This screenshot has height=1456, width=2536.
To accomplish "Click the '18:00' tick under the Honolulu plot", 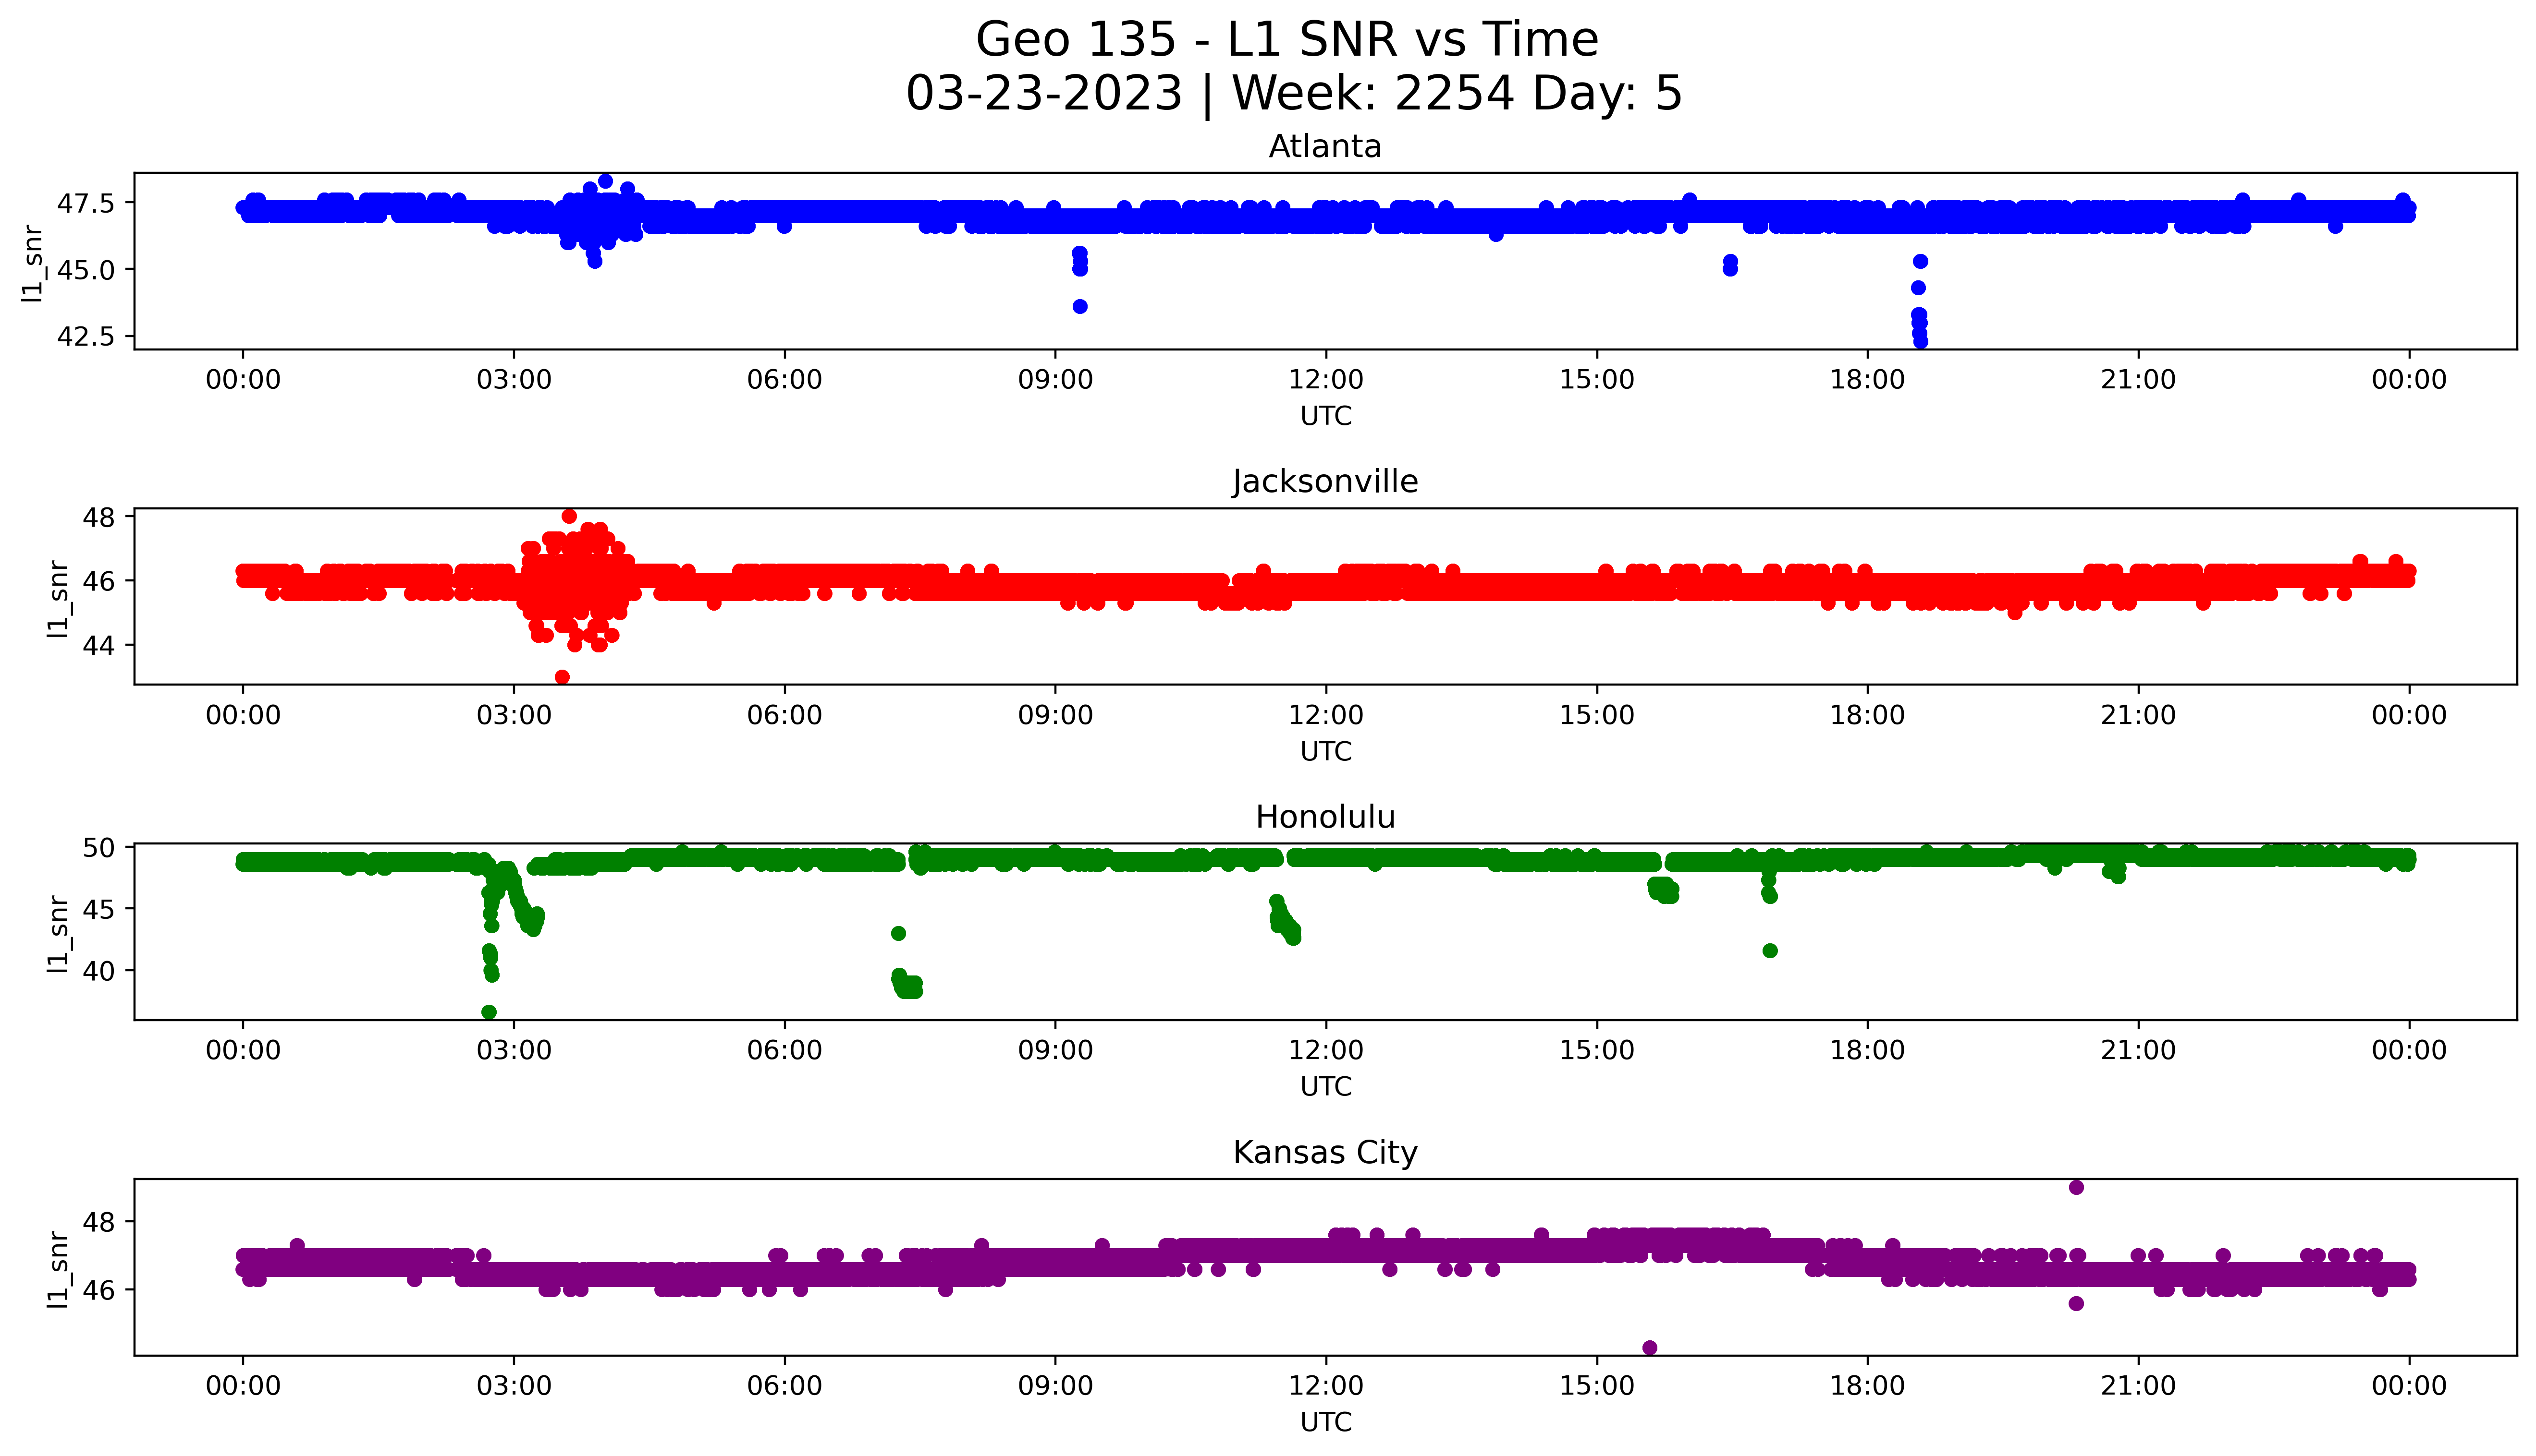I will (1868, 1050).
